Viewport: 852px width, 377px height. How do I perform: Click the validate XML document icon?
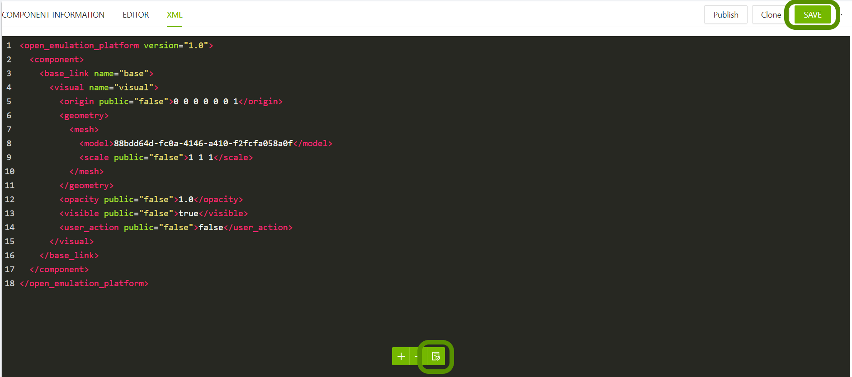435,356
